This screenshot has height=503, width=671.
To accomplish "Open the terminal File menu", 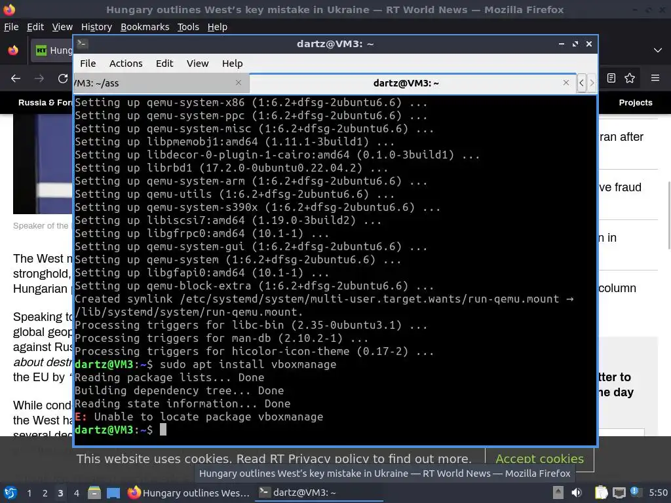I will [88, 64].
